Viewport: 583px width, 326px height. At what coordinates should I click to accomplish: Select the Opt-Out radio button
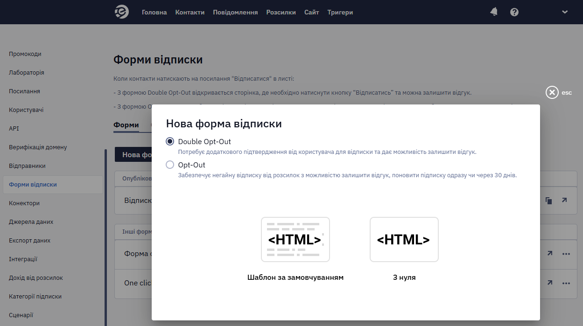click(170, 165)
